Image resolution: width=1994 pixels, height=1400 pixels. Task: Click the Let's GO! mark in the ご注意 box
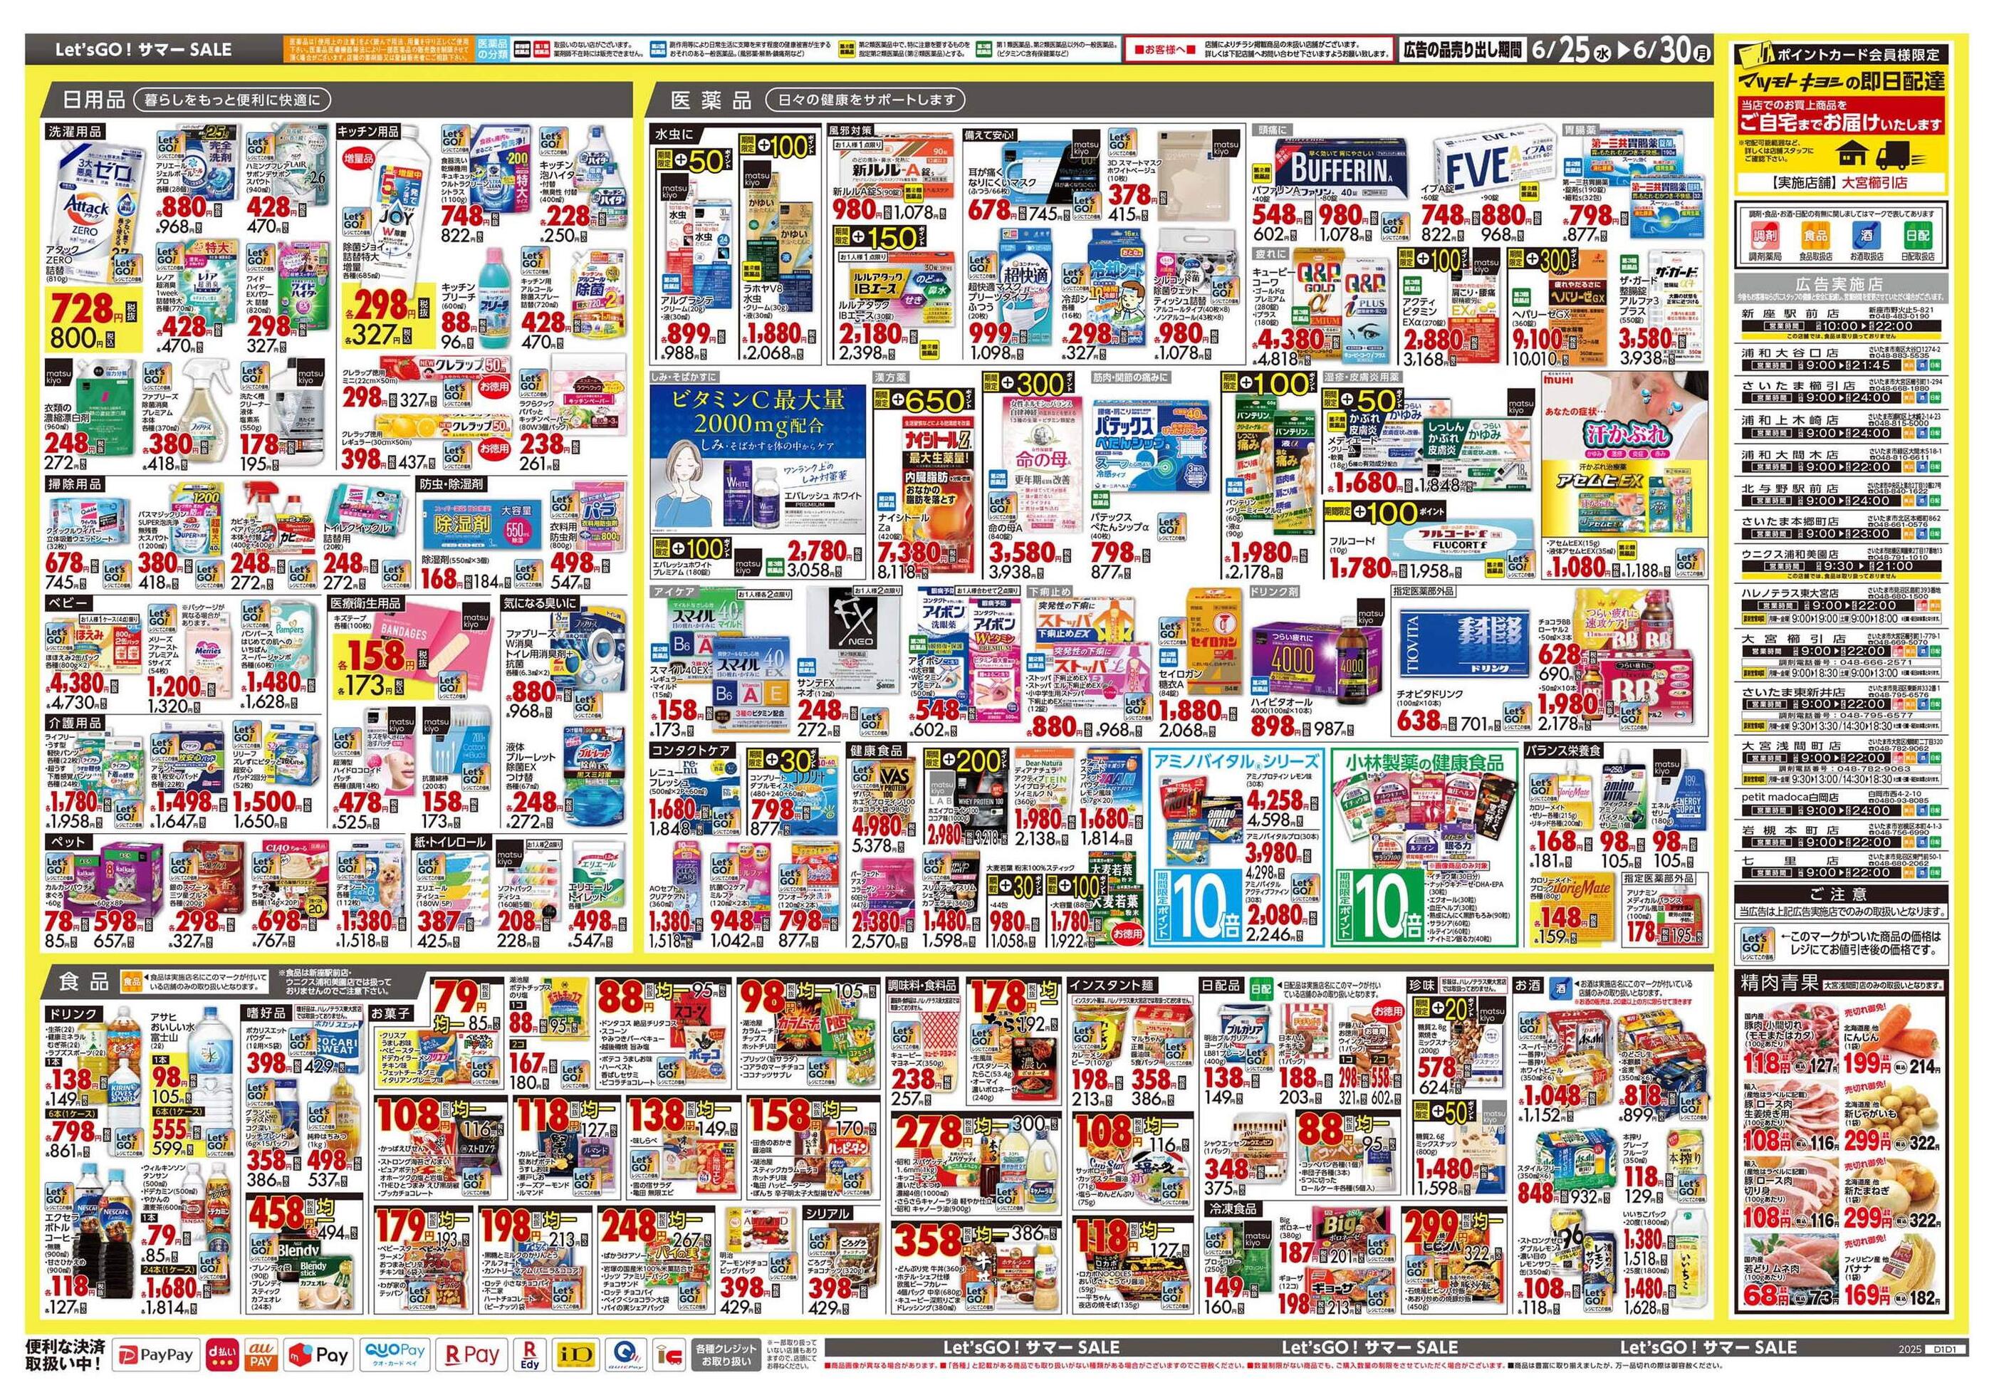point(1758,944)
